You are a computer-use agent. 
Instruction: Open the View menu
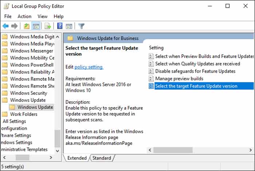[x=43, y=16]
